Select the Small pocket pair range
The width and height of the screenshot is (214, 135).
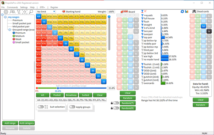22,23
